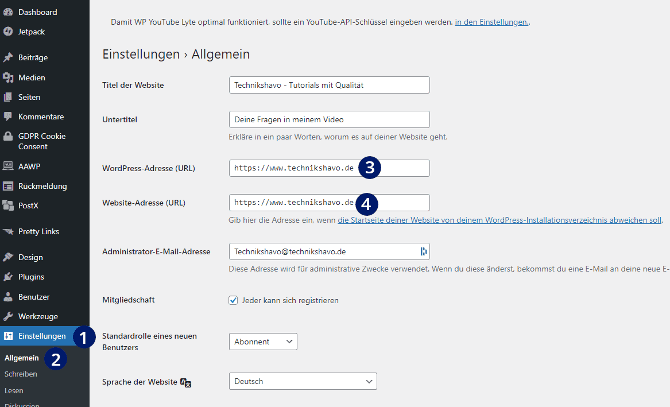Click the Administrator-E-Mail-Adresse field
670x407 pixels.
point(329,251)
